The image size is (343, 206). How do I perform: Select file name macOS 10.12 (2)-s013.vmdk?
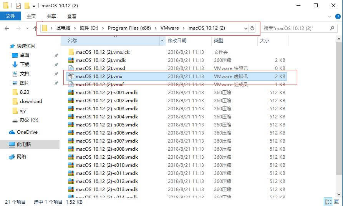click(x=107, y=189)
